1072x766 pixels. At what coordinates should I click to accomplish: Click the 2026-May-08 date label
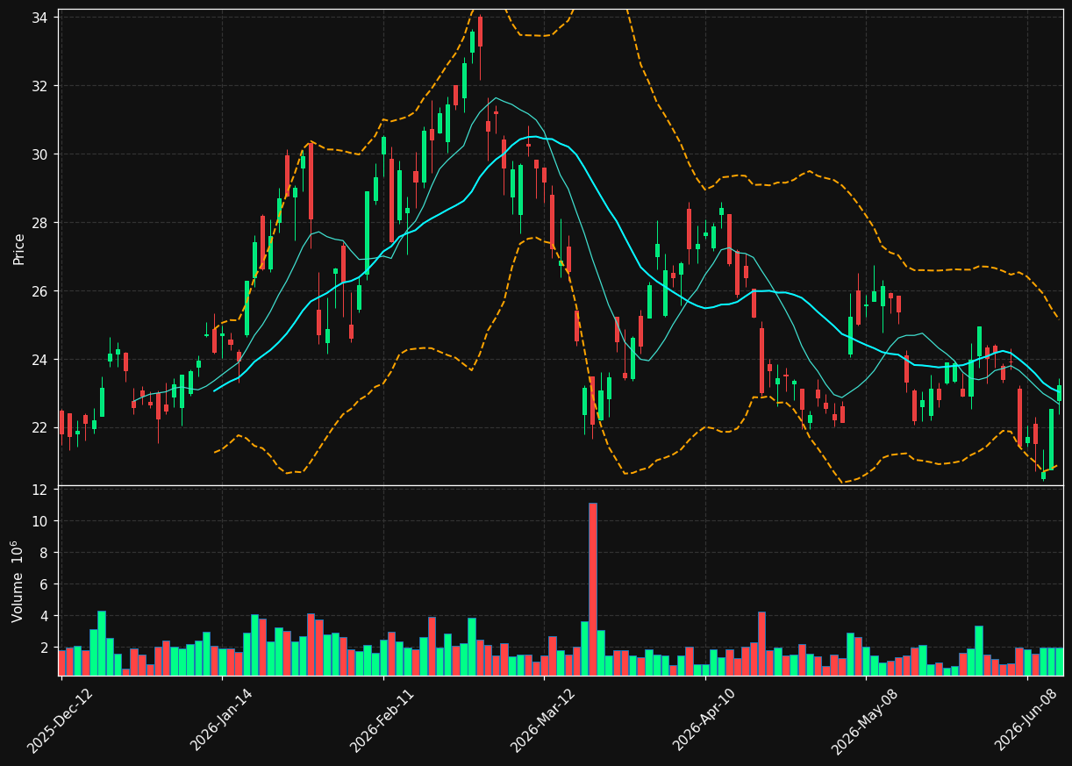(x=864, y=719)
